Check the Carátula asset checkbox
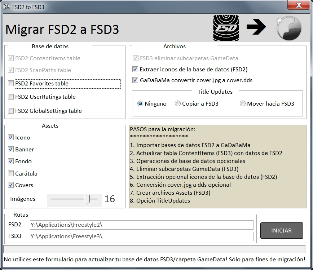The width and height of the screenshot is (313, 270). [11, 173]
